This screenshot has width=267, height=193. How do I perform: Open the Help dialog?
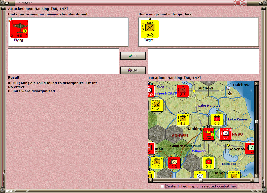133,70
